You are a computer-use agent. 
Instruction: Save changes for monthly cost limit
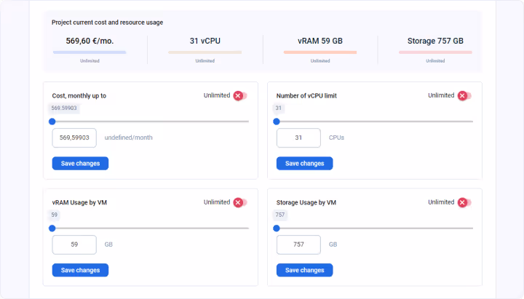point(80,164)
